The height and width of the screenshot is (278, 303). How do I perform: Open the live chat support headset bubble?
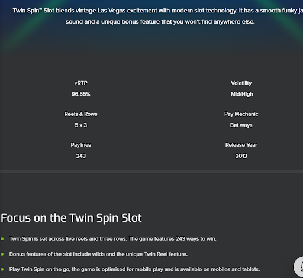[299, 267]
